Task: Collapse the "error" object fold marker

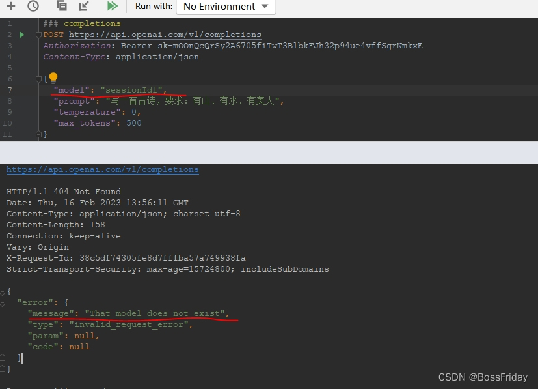Action: tap(3, 302)
